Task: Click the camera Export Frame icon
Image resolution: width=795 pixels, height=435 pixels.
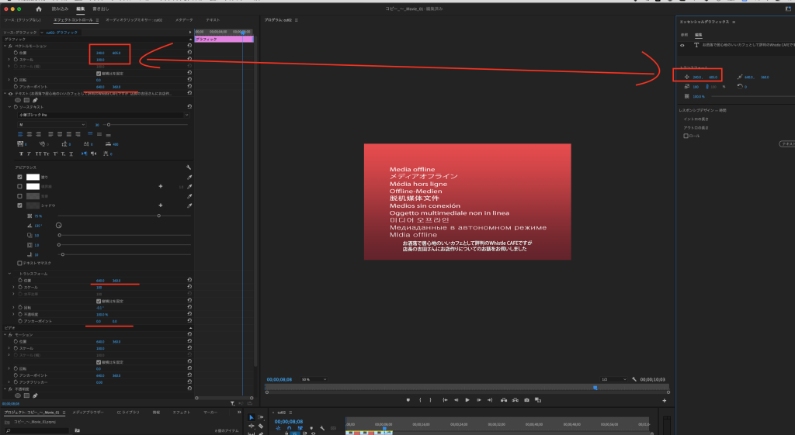Action: tap(526, 400)
